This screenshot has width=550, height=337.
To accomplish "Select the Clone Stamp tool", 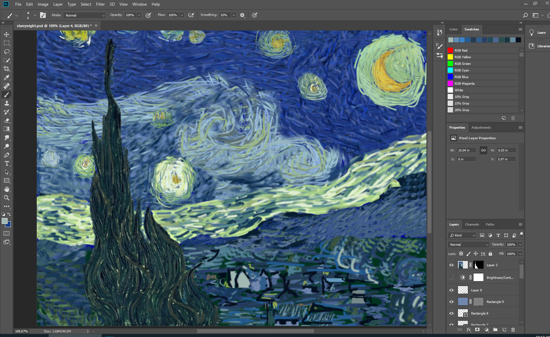I will click(x=7, y=103).
